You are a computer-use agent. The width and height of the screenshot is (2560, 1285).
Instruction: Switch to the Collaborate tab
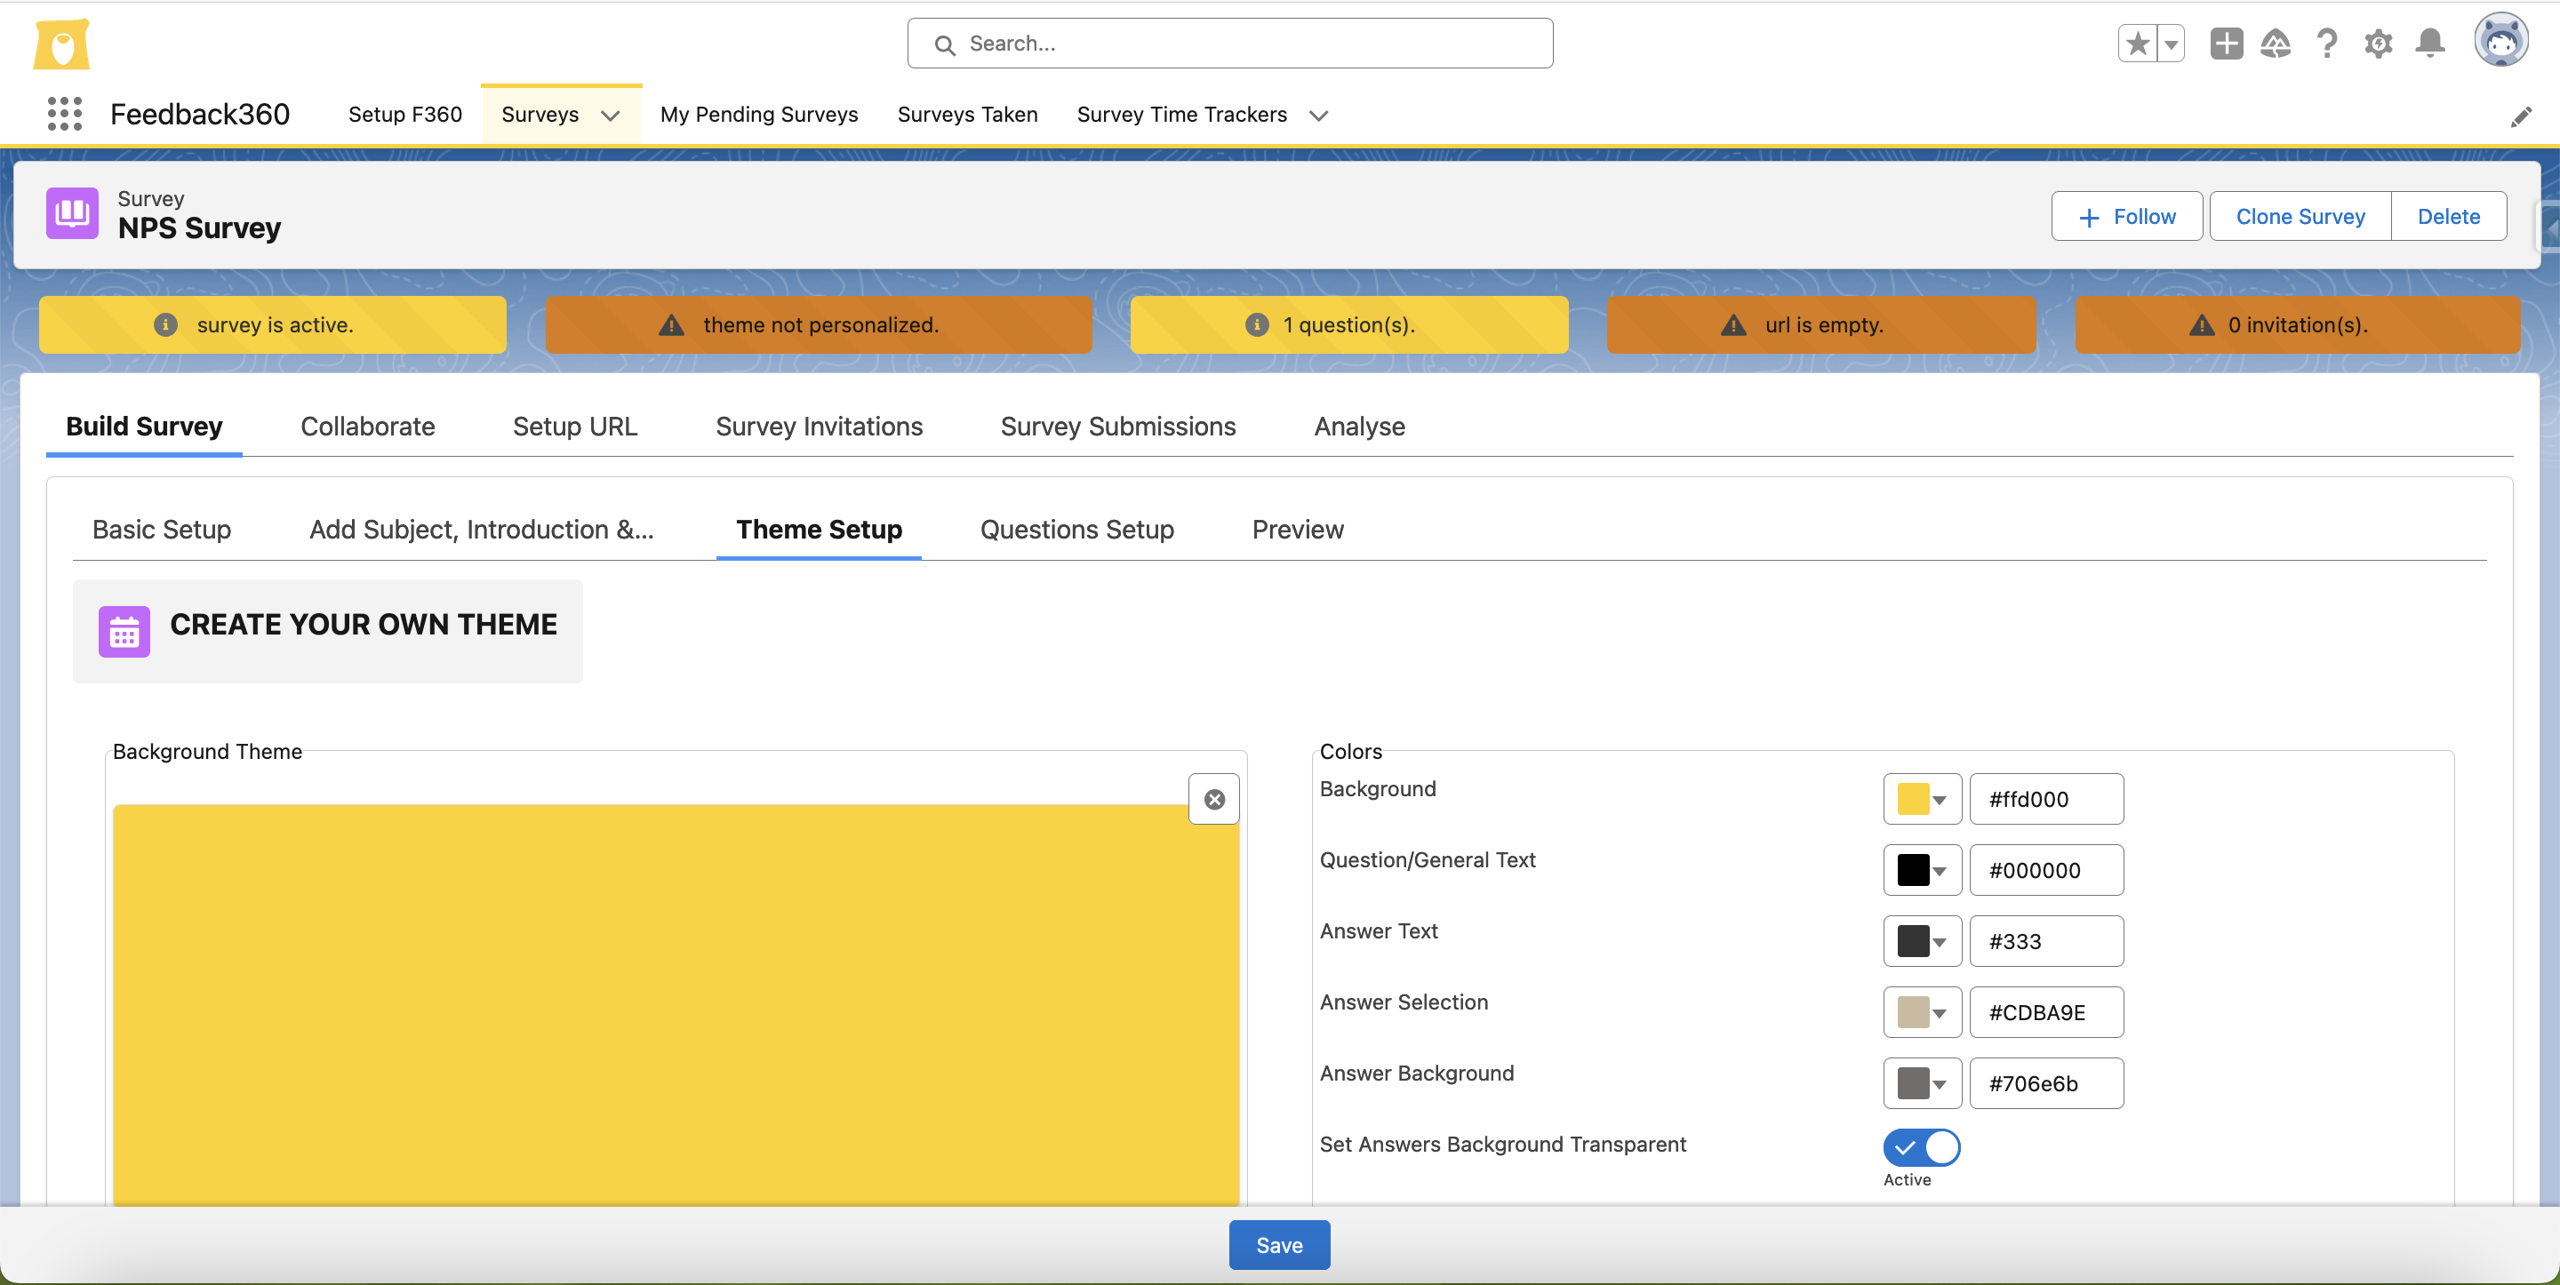coord(368,427)
